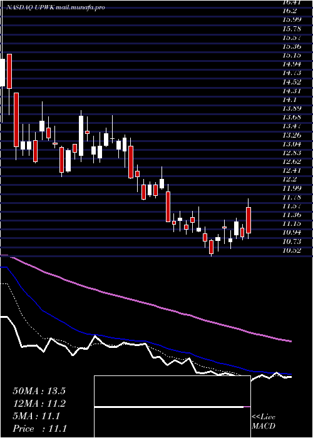This screenshot has height=438, width=313.
Task: Click the 16.2 price axis label
Action: point(289,11)
